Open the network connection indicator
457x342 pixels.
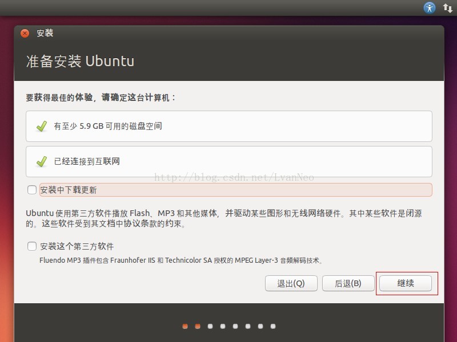(448, 8)
